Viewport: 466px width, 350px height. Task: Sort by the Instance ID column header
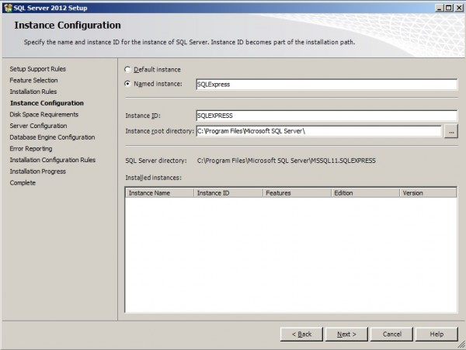[x=228, y=193]
